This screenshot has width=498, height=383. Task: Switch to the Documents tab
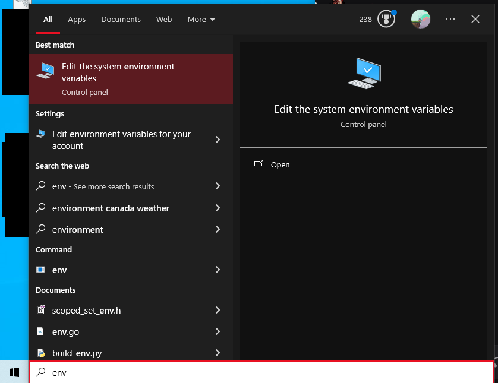[121, 19]
